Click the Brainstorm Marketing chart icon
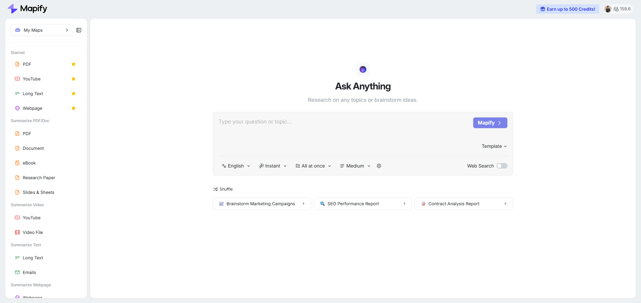 coord(221,204)
